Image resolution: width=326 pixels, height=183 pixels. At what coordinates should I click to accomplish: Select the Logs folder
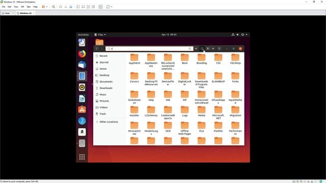(x=184, y=111)
